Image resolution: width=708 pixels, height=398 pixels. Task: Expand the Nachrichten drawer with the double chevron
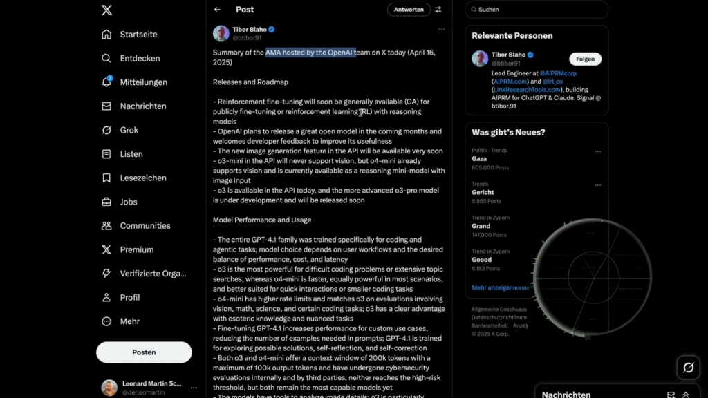686,395
